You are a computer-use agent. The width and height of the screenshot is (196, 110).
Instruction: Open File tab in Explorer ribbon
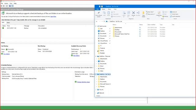[x=98, y=9]
